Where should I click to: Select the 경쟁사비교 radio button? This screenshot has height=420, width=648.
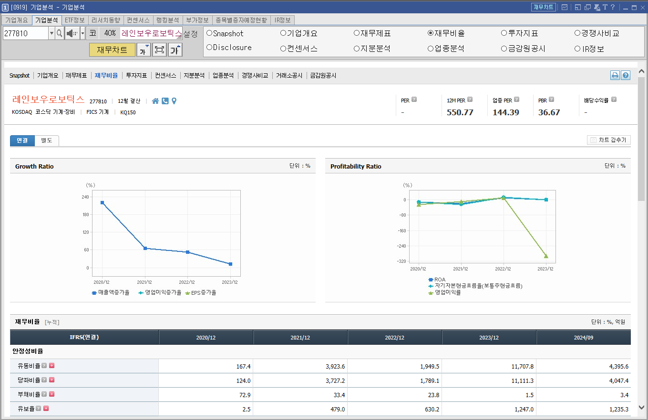coord(578,33)
